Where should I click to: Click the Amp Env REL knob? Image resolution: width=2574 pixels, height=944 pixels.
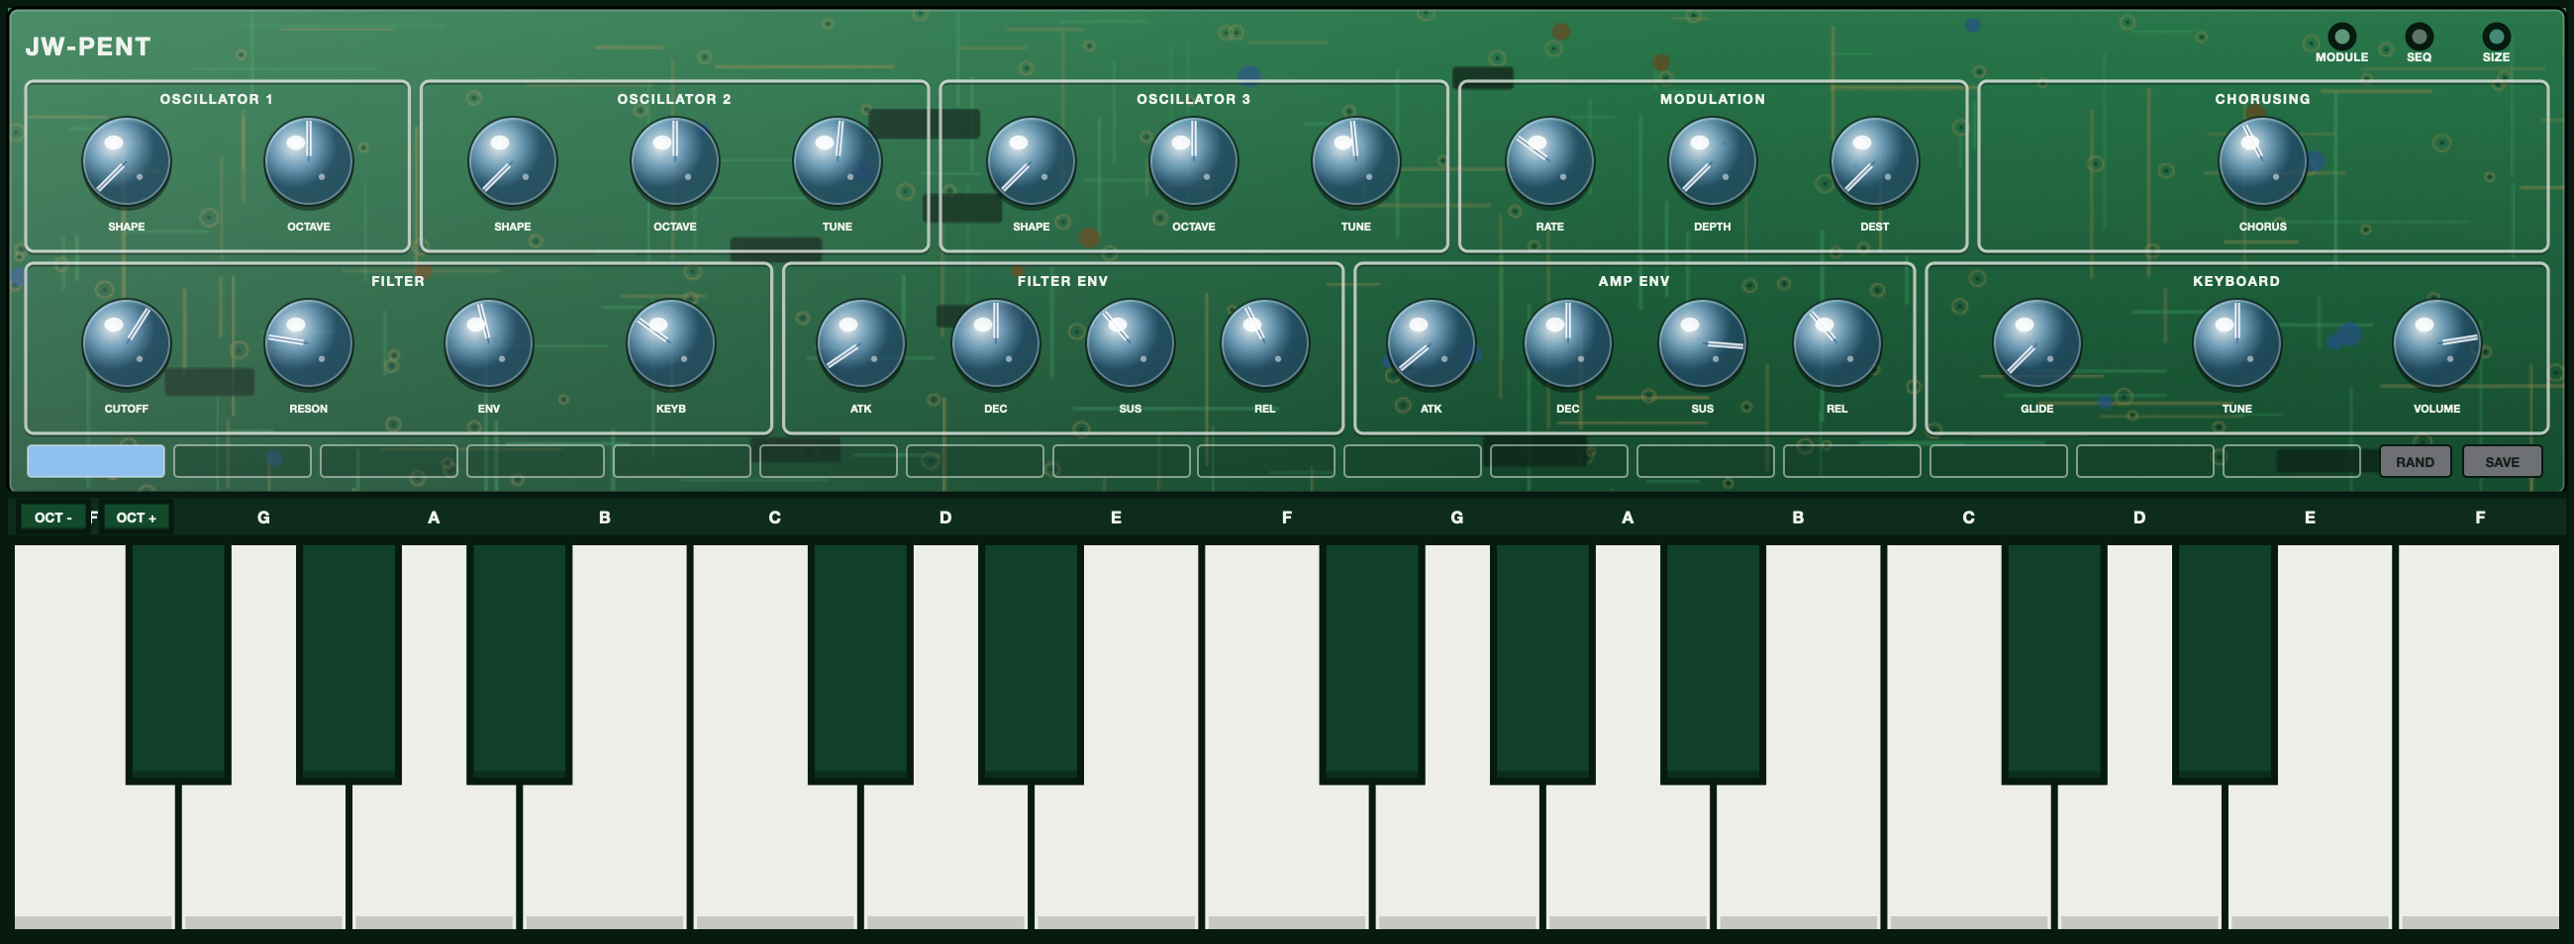coord(1837,343)
